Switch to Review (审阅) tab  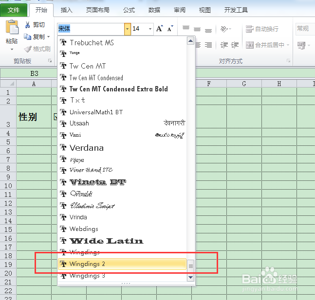click(x=180, y=10)
